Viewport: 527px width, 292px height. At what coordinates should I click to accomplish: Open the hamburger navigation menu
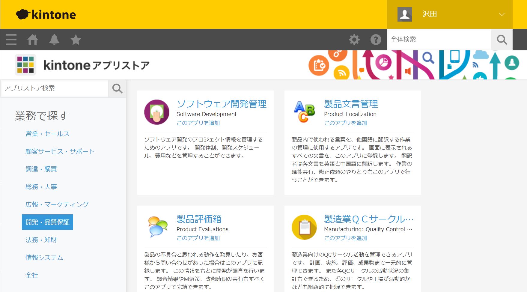point(11,40)
